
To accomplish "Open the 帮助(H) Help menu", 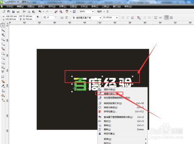I will (128, 6).
